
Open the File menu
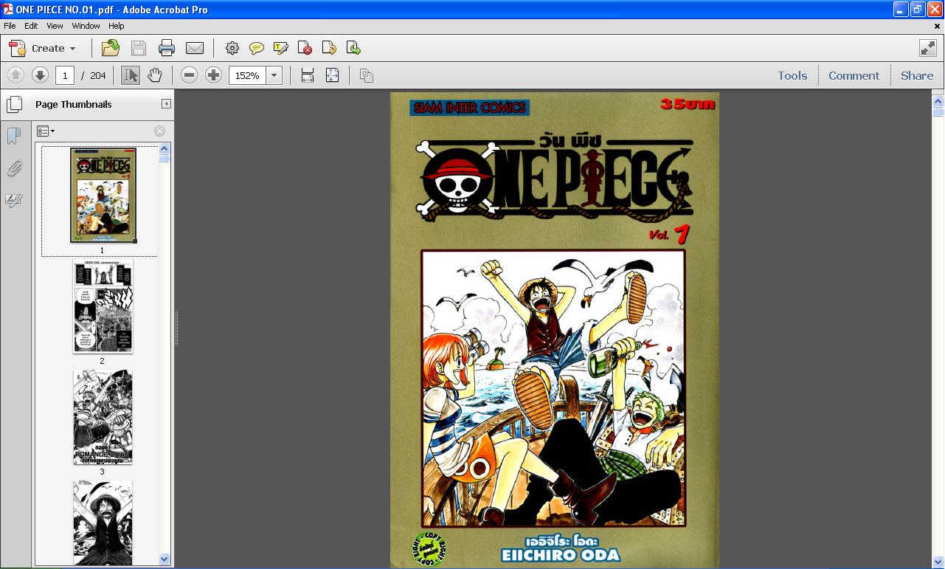point(10,26)
